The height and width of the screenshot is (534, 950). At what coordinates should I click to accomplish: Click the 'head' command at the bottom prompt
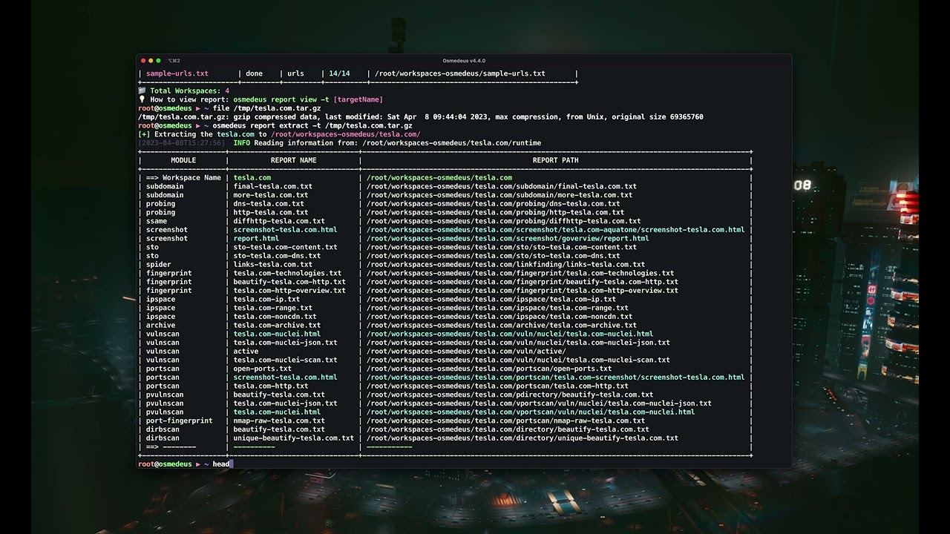click(221, 464)
